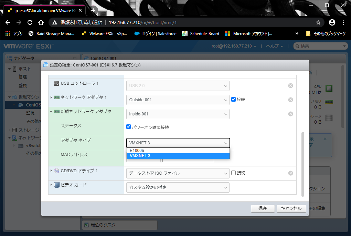This screenshot has height=236, width=351.
Task: Click the CD/DVD drive disc icon
Action: coord(57,171)
